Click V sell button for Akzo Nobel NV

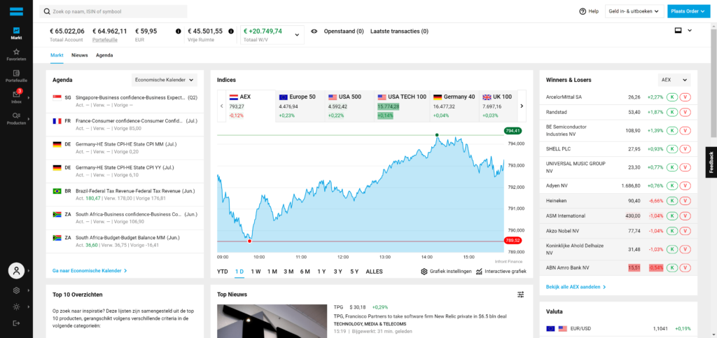coord(685,231)
